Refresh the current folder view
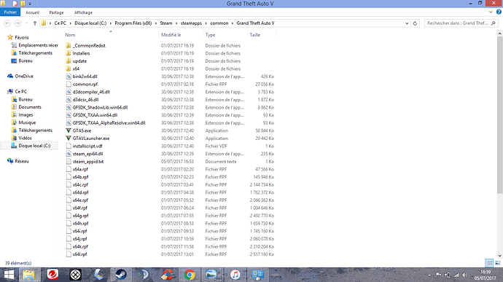The height and width of the screenshot is (282, 503). pyautogui.click(x=415, y=23)
